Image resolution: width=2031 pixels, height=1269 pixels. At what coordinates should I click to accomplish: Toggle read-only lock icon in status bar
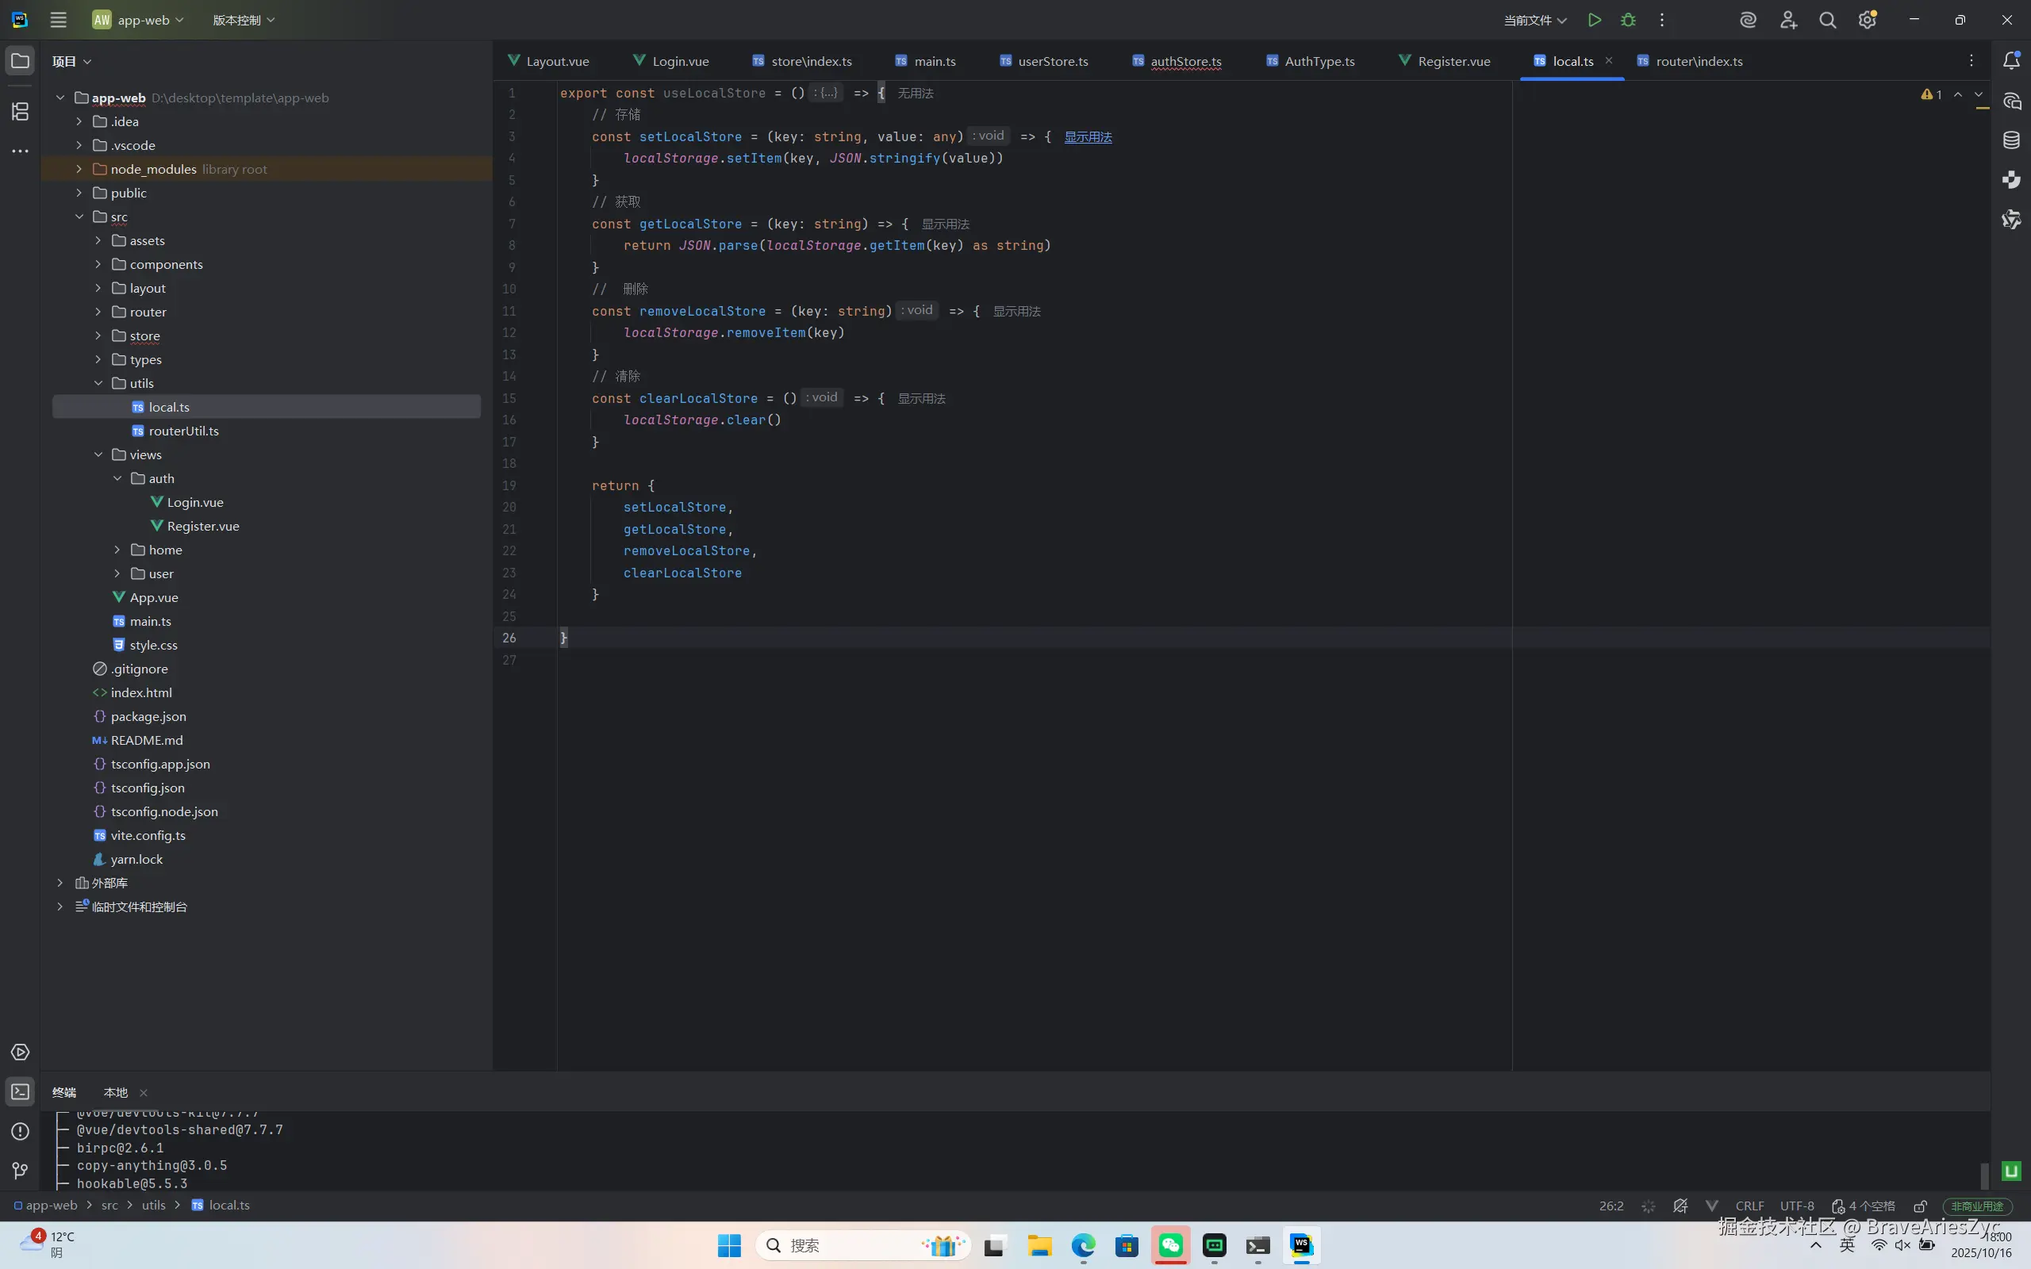pos(1920,1206)
